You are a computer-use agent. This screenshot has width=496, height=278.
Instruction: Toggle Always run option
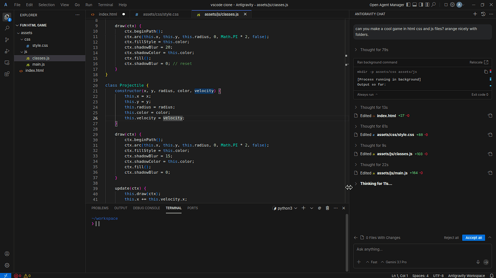pos(367,94)
